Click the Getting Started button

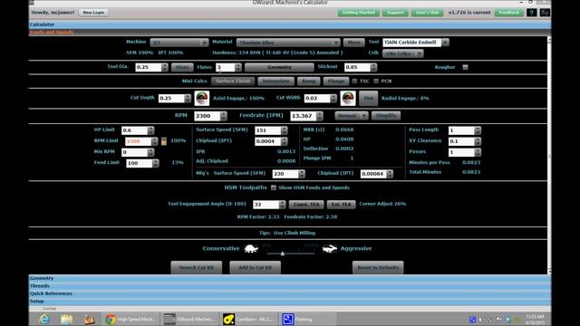358,13
